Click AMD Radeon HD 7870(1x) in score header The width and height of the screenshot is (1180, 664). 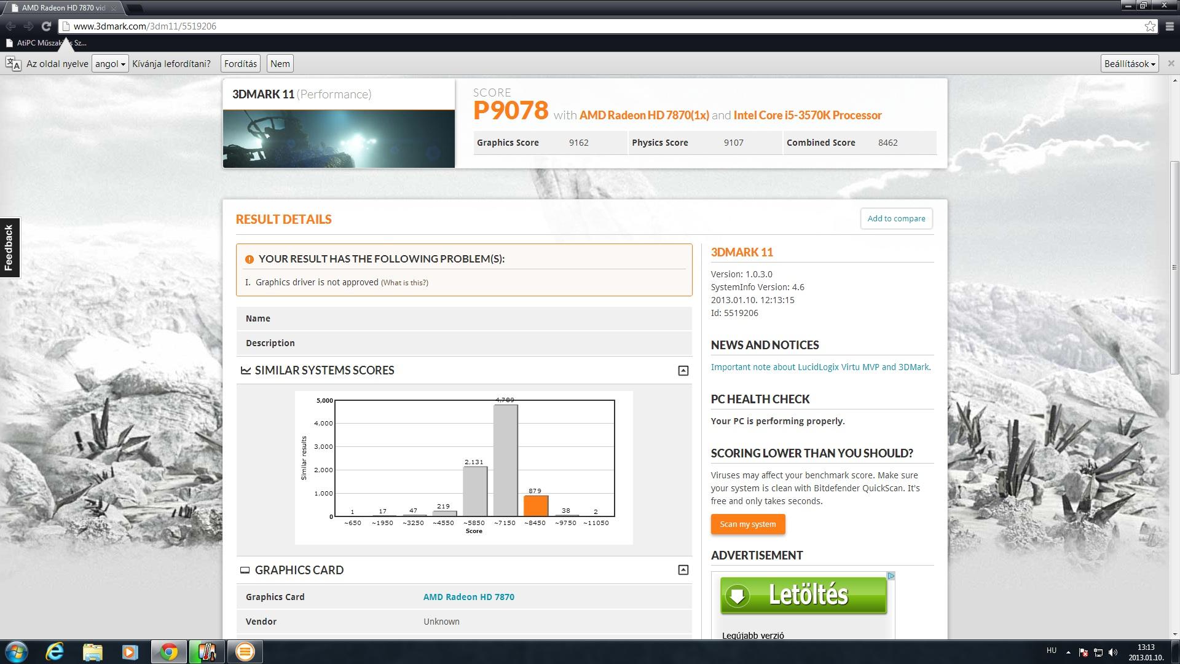644,115
